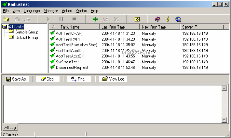Select All Tasks in the tree
231x138 pixels.
pyautogui.click(x=16, y=27)
